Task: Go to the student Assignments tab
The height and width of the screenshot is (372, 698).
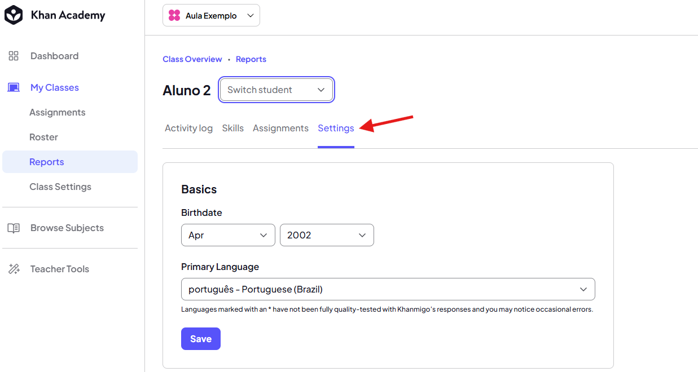Action: click(280, 128)
